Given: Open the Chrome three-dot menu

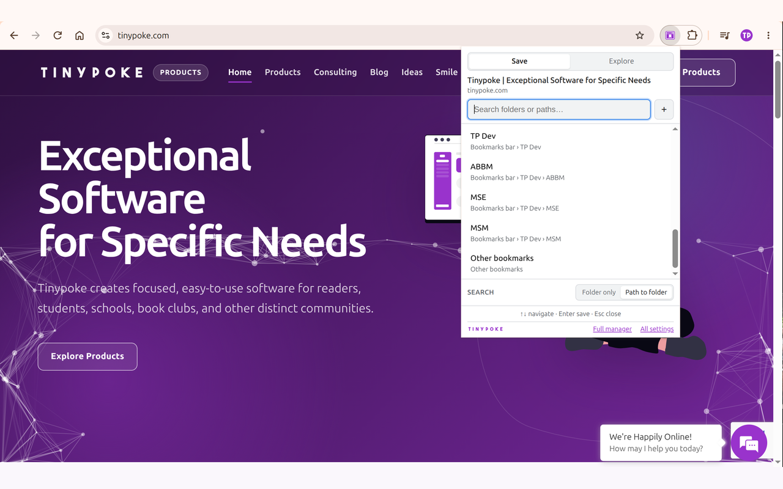Looking at the screenshot, I should click(768, 35).
